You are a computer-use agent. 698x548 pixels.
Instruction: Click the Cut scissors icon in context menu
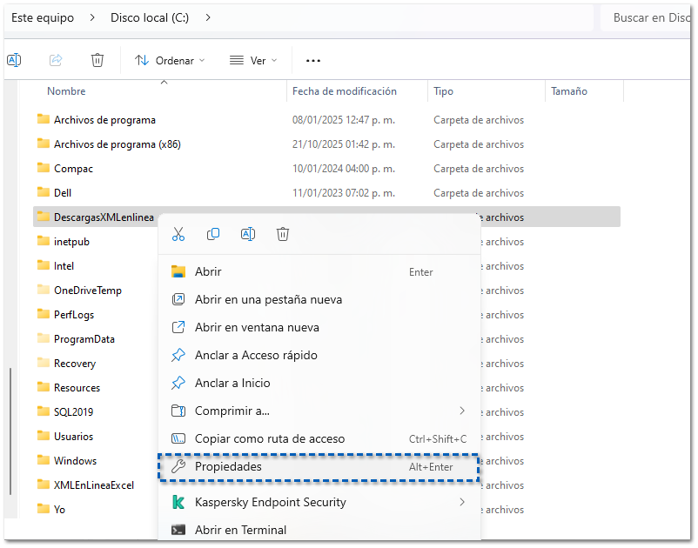[x=178, y=234]
